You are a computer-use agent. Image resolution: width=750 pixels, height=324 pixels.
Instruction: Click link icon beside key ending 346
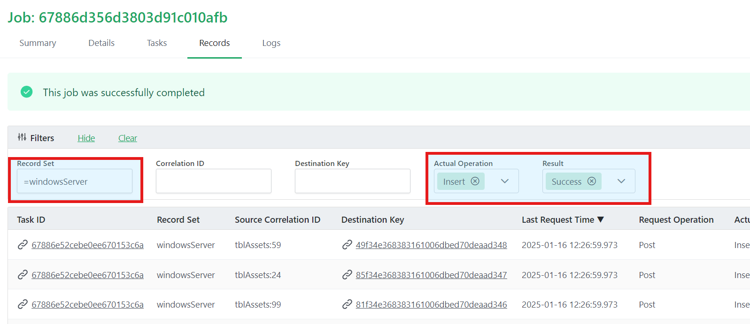pyautogui.click(x=347, y=304)
